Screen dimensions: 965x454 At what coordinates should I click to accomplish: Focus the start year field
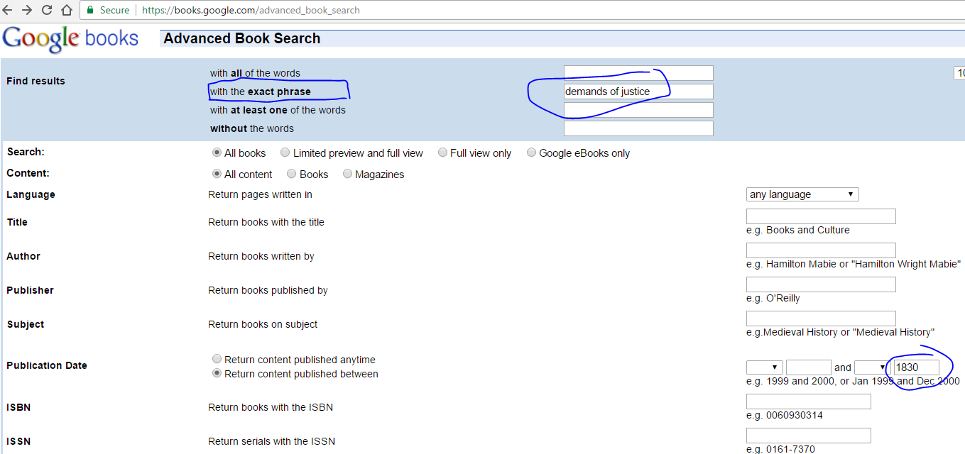tap(808, 367)
